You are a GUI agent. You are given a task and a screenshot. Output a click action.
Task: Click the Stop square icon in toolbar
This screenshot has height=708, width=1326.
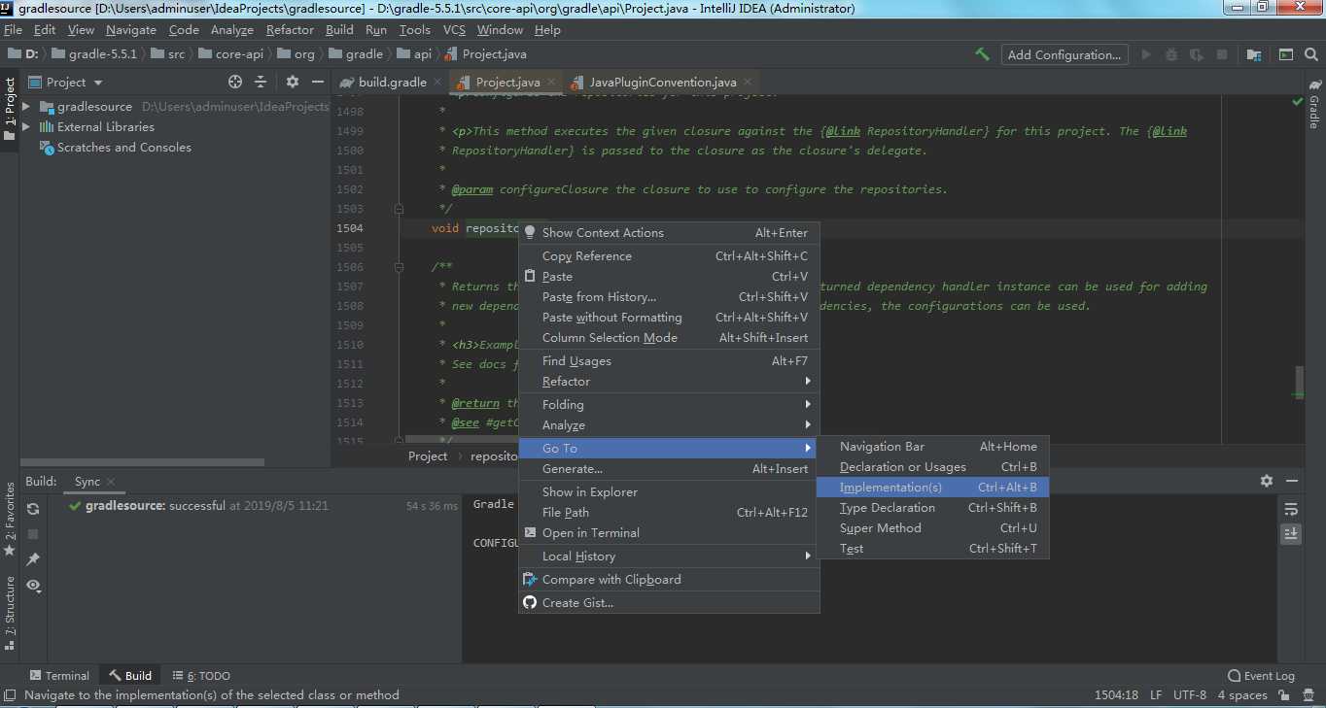click(1222, 54)
